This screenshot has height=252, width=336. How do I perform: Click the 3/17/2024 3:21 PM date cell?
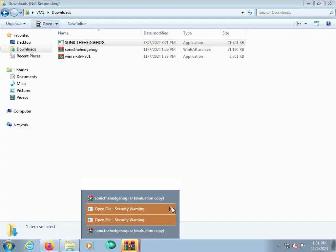[x=159, y=42]
